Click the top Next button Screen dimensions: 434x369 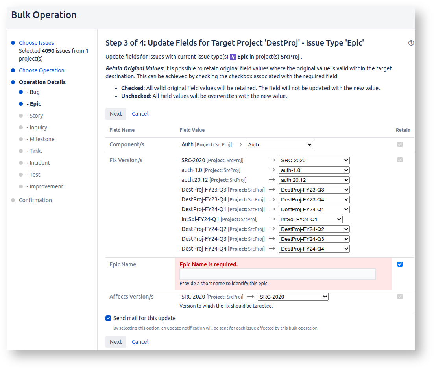pos(116,114)
